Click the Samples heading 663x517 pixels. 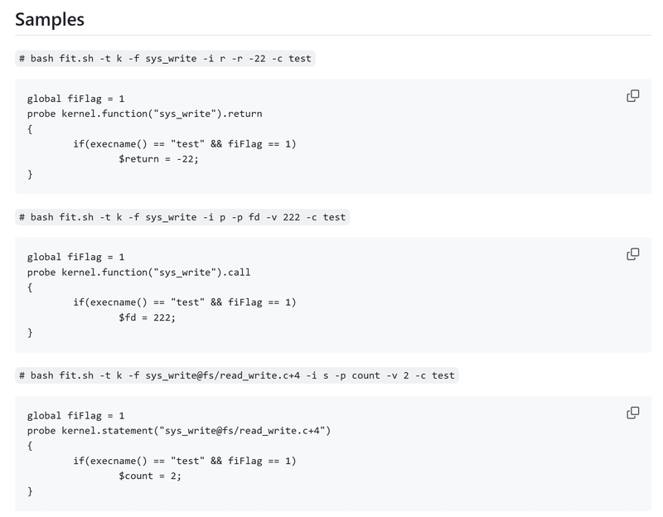[x=50, y=19]
